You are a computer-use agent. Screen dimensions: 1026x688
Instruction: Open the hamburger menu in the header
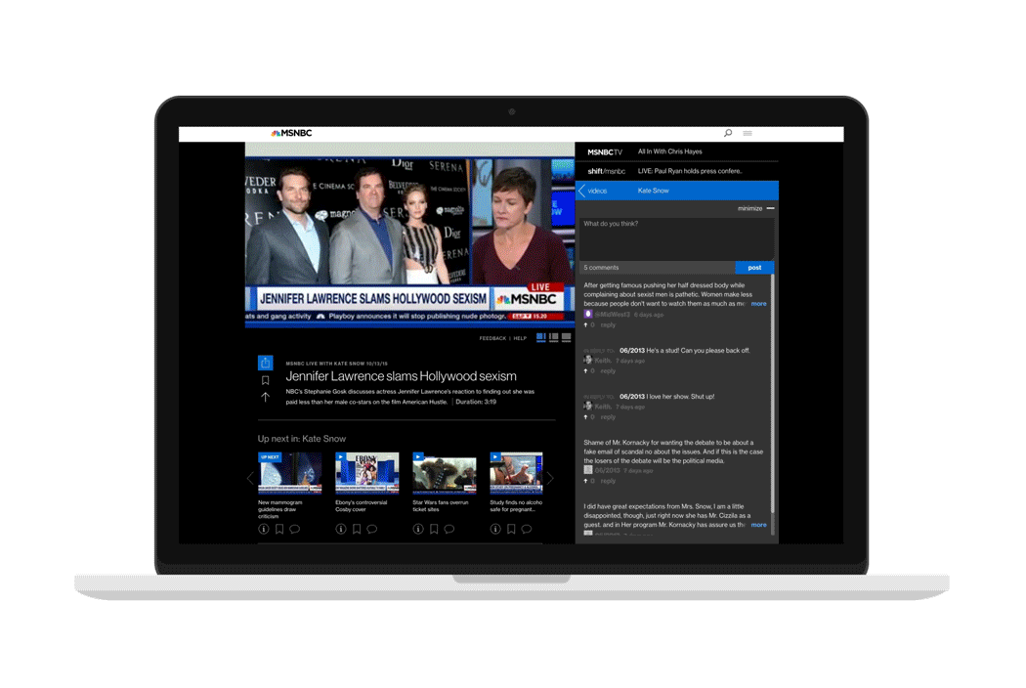pyautogui.click(x=748, y=133)
